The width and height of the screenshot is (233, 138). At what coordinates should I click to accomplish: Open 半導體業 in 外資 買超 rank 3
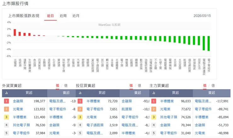click(x=20, y=117)
